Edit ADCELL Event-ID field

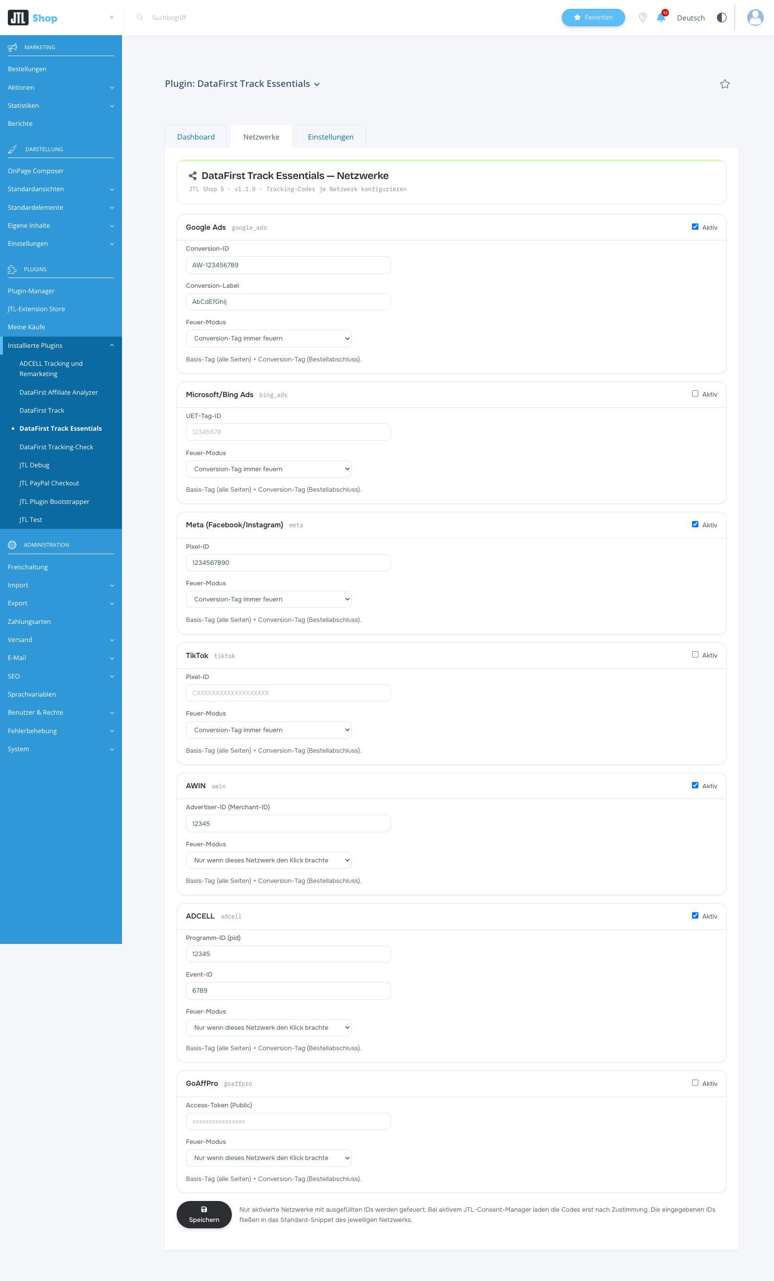pyautogui.click(x=288, y=990)
